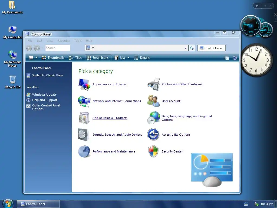Image resolution: width=277 pixels, height=208 pixels.
Task: Open the Edit menu
Action: point(39,41)
